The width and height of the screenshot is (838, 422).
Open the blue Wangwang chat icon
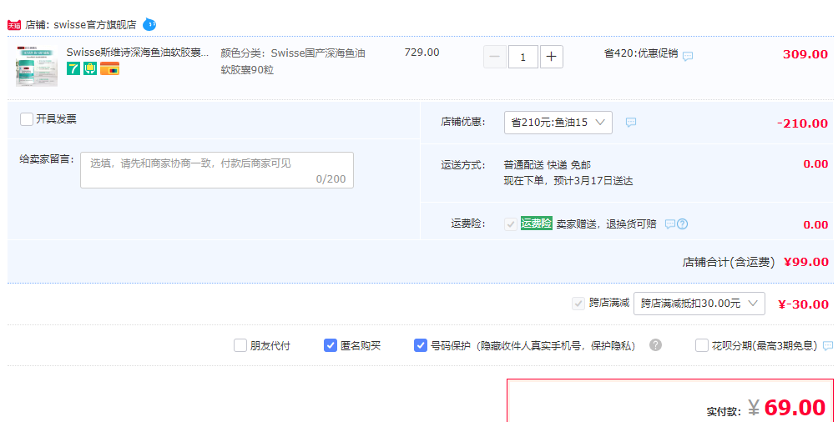[149, 24]
